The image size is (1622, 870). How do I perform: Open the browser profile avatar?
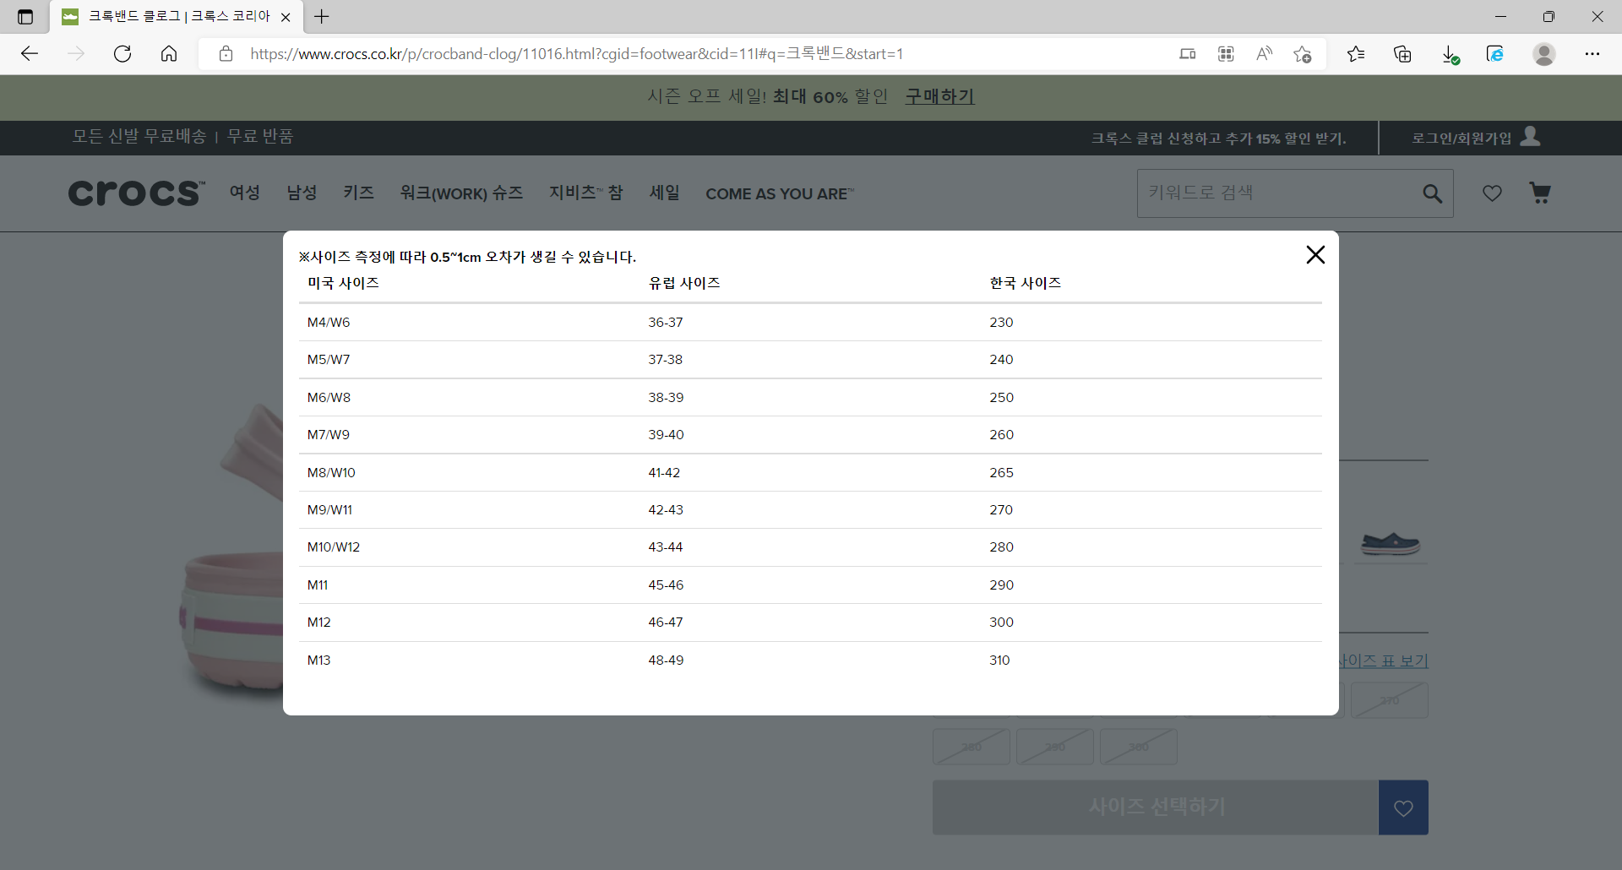click(1544, 54)
